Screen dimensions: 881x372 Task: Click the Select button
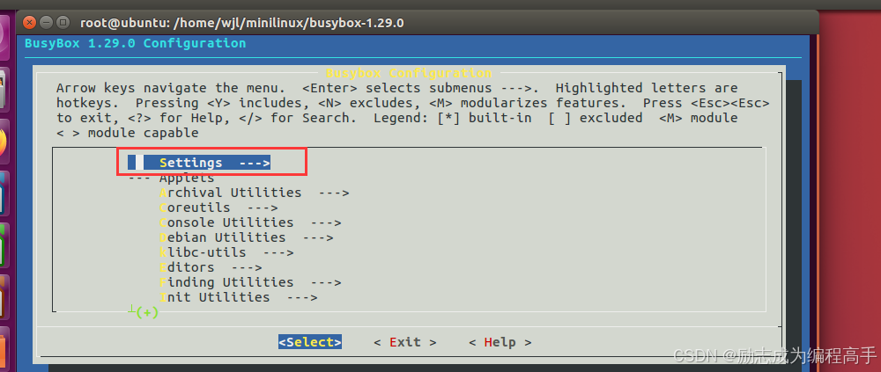309,342
